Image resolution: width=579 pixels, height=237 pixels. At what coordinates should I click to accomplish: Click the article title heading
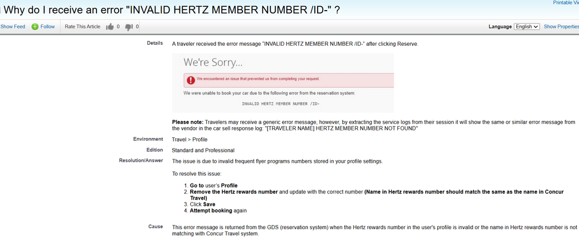point(172,10)
